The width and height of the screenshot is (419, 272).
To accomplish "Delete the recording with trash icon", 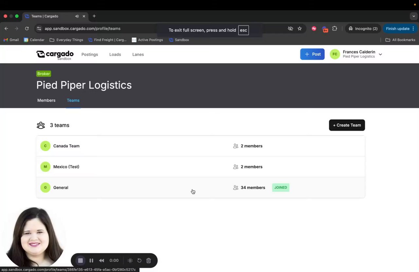I will [x=149, y=261].
